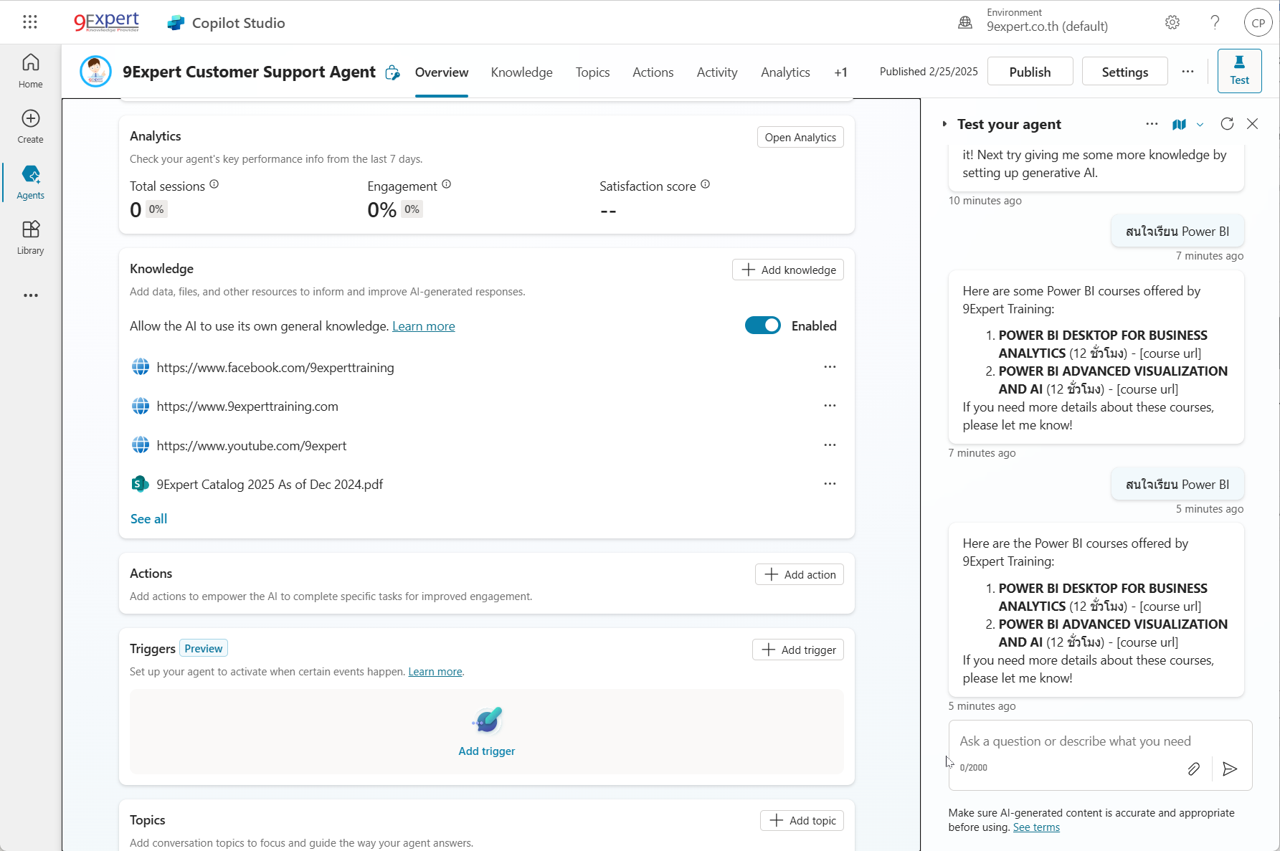
Task: Expand the test pane options chevron
Action: (x=1199, y=124)
